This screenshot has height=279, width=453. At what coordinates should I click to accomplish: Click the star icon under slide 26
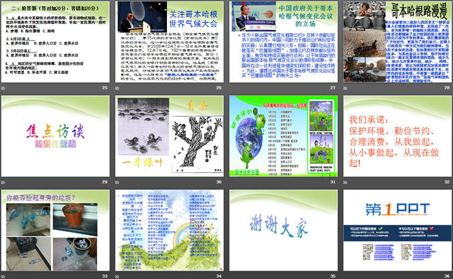coord(117,88)
